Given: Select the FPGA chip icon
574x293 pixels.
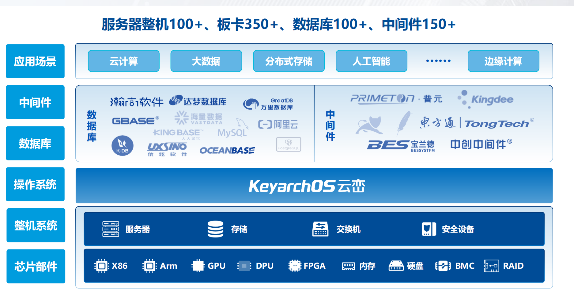Looking at the screenshot, I should pos(295,266).
